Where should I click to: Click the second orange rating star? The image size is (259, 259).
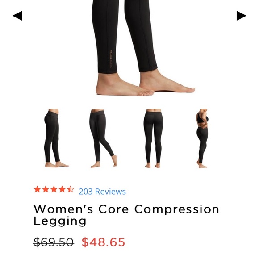tap(46, 189)
